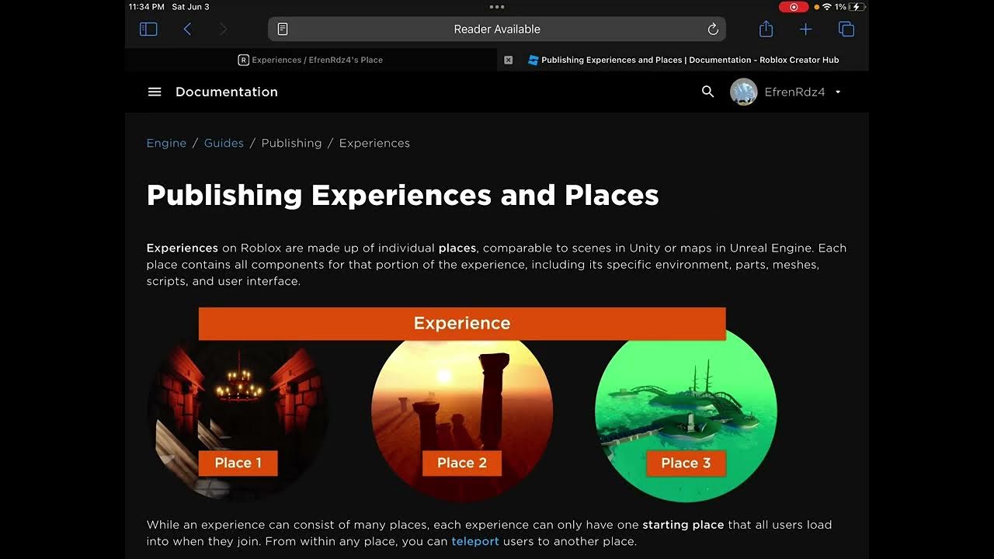994x559 pixels.
Task: Tap the orange Experience banner
Action: click(462, 323)
